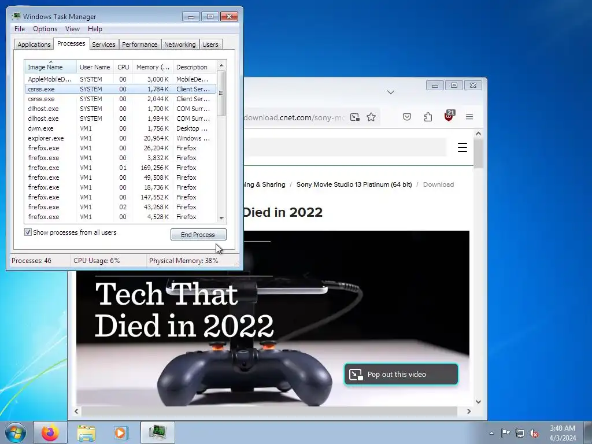Click the Task Manager taskbar button
The height and width of the screenshot is (444, 592).
click(x=157, y=432)
